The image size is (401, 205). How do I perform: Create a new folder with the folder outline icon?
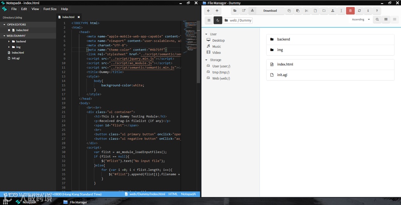[324, 11]
